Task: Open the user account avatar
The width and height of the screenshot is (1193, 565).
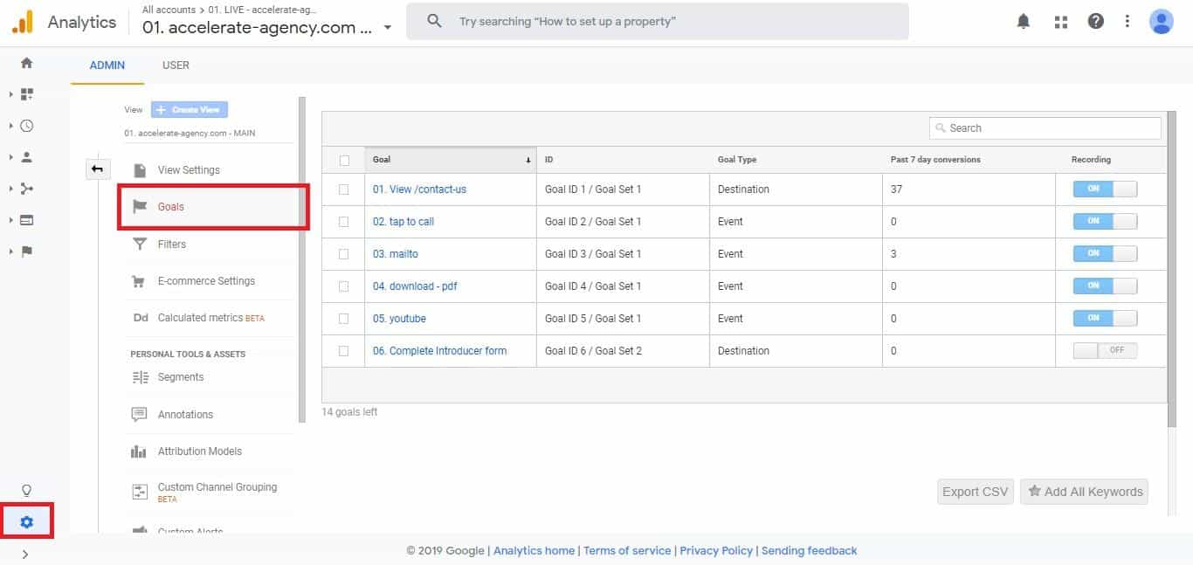Action: (x=1161, y=22)
